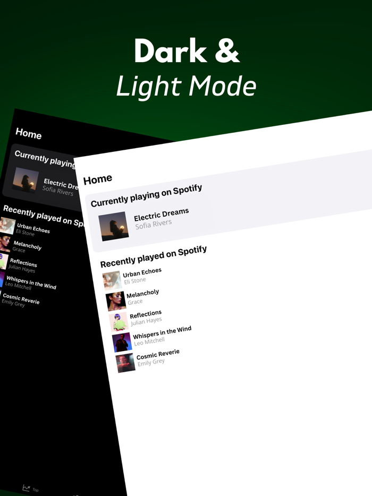Tap the Top tab label in dark mode
The height and width of the screenshot is (496, 372).
point(36,490)
